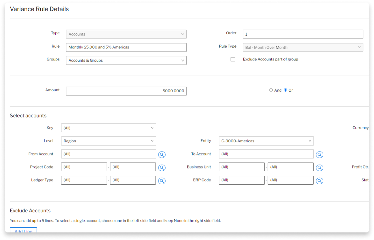Click the To Account lookup magnifier icon

pos(320,155)
